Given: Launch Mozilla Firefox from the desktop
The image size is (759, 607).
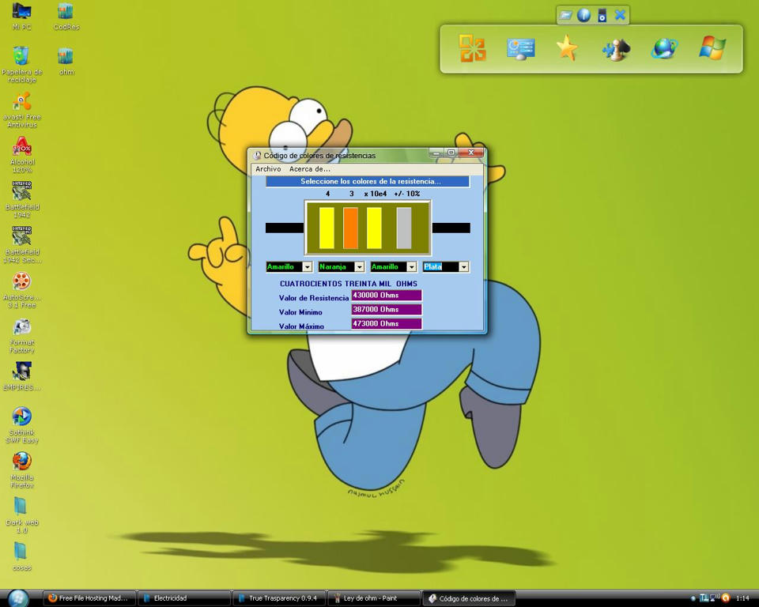Looking at the screenshot, I should coord(22,469).
